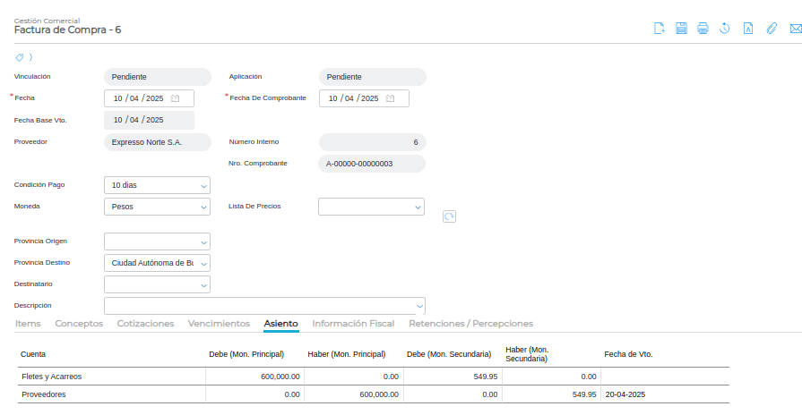Expand the Lista De Precios dropdown
802x415 pixels.
(418, 207)
